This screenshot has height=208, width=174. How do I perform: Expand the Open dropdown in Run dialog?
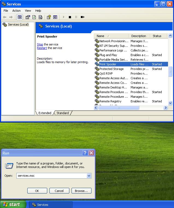tap(89, 176)
